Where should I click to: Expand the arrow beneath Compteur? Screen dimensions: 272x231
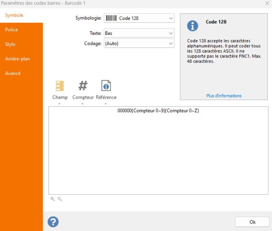pyautogui.click(x=83, y=104)
